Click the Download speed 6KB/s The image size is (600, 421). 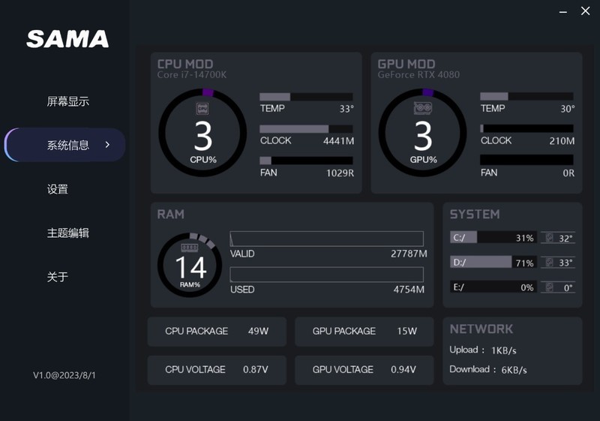coord(514,370)
